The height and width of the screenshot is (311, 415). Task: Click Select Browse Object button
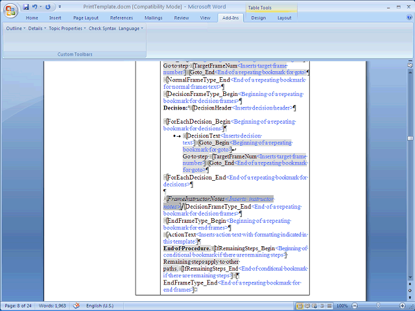coord(410,291)
